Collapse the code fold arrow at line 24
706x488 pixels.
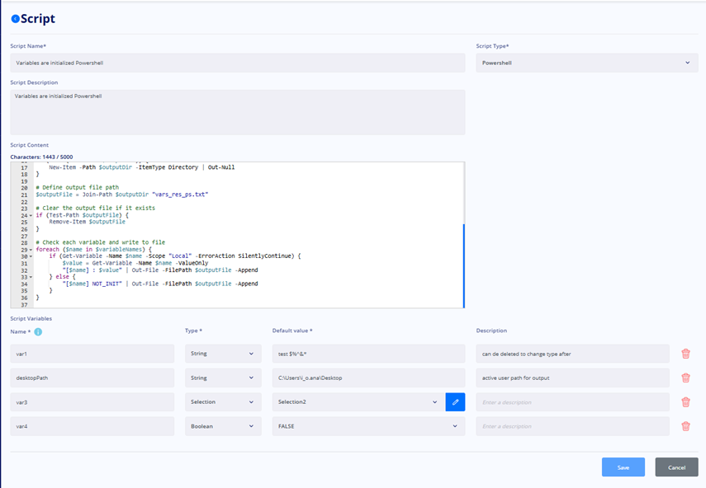[31, 215]
